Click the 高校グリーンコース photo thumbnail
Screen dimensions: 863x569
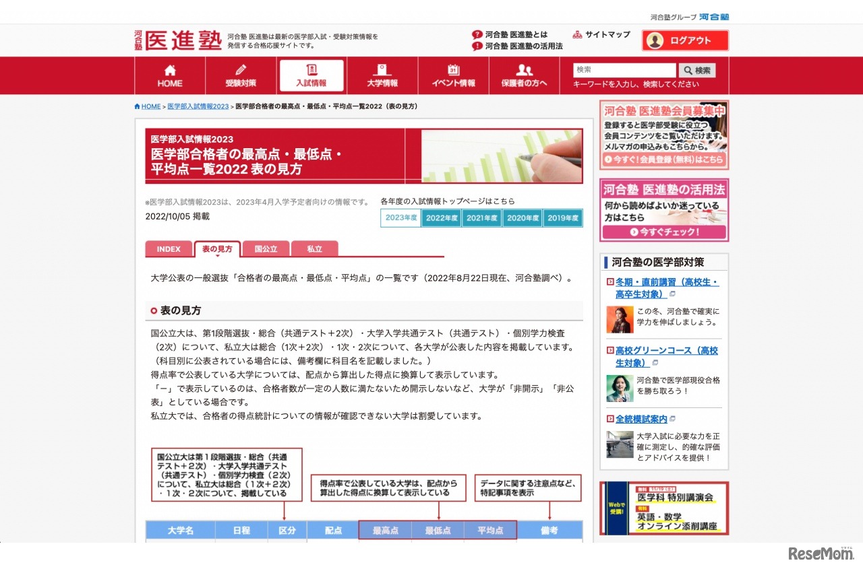(x=620, y=389)
